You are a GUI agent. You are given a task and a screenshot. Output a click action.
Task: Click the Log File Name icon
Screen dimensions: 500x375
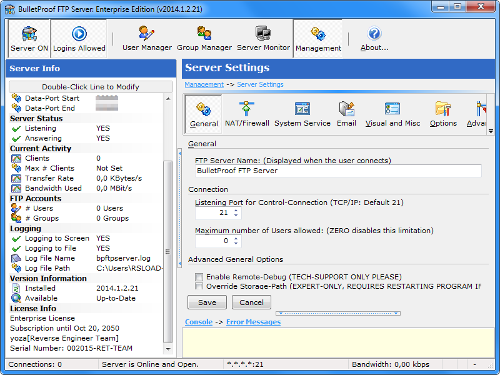(x=16, y=258)
